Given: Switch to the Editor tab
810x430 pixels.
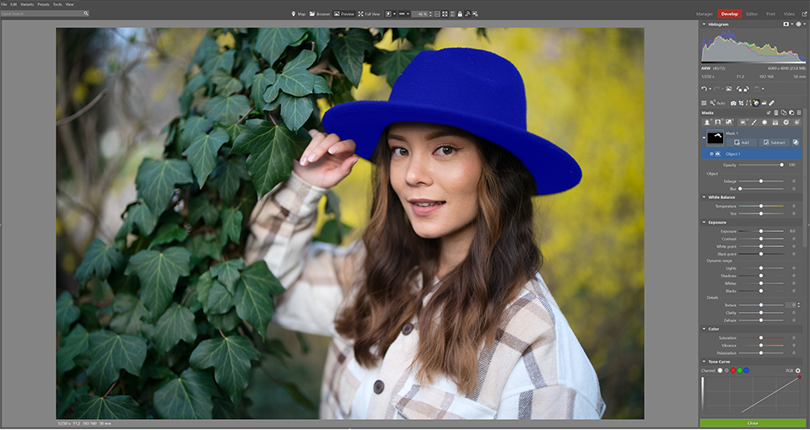Looking at the screenshot, I should 752,14.
